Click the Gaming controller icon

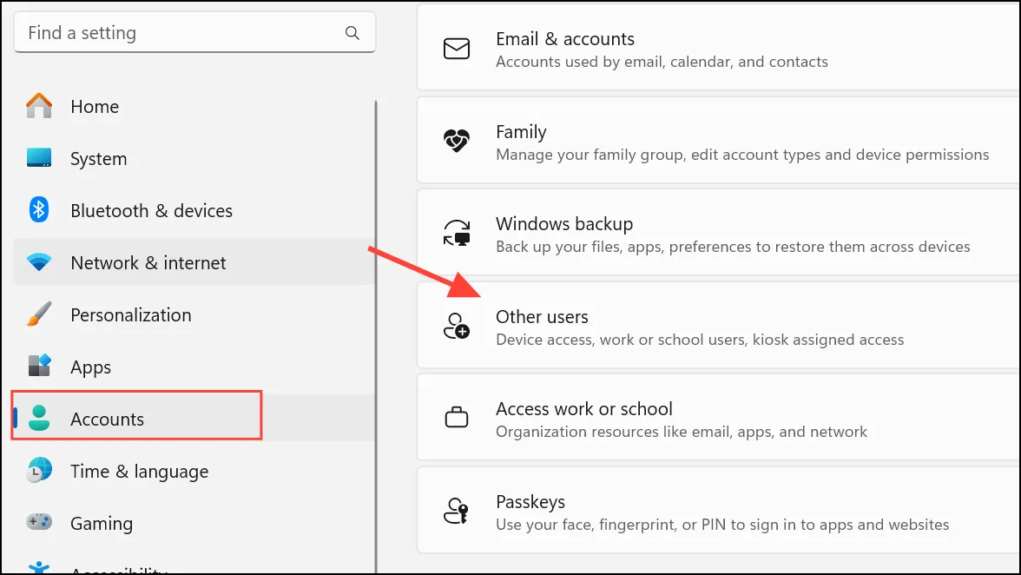click(39, 522)
